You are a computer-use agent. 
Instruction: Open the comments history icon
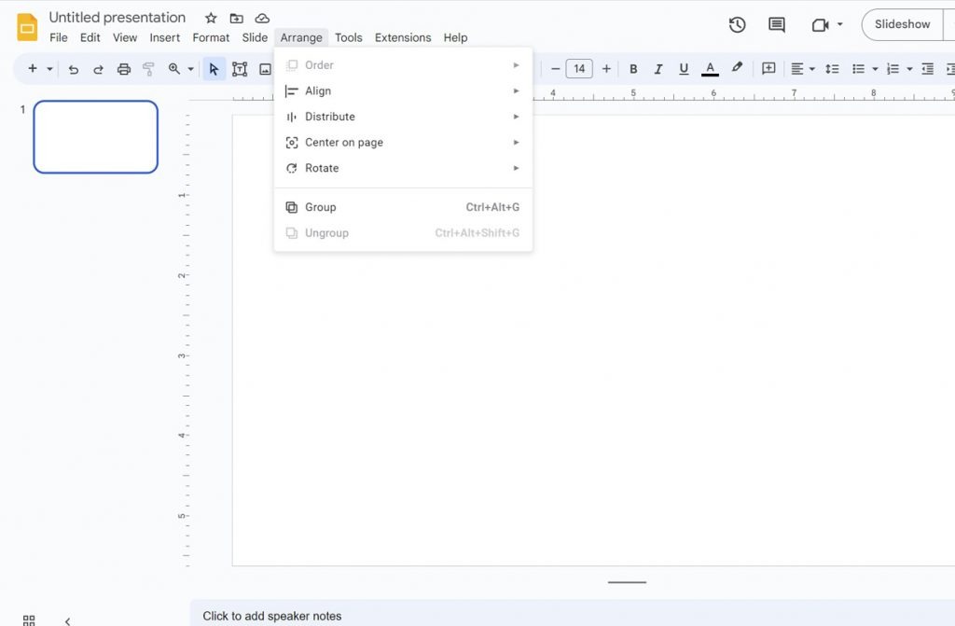pos(776,24)
